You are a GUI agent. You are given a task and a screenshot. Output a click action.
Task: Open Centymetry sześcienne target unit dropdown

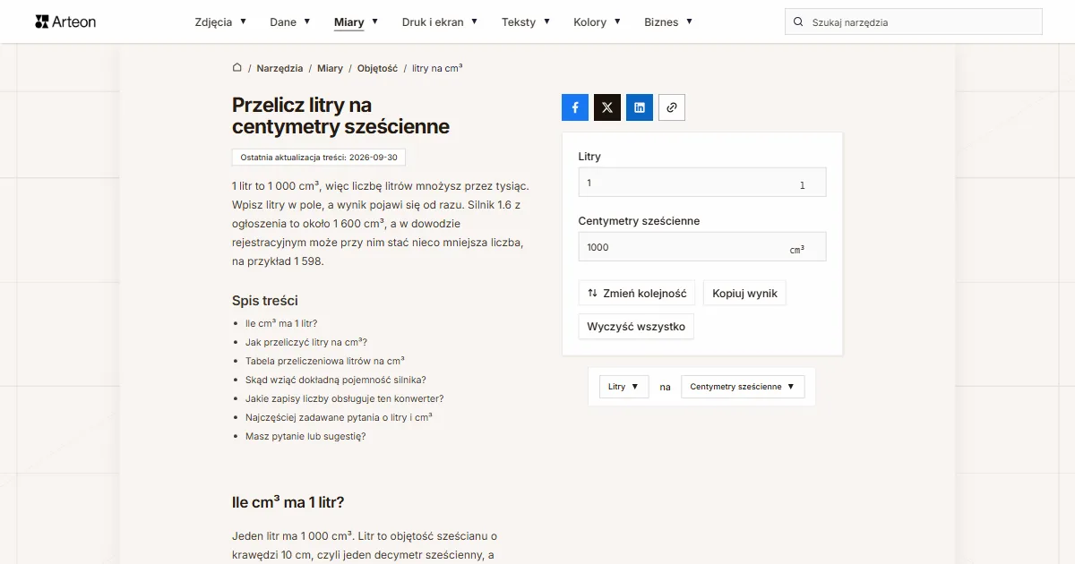point(743,387)
